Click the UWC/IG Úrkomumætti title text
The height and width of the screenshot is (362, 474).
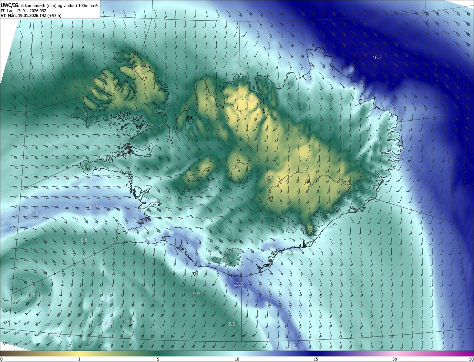(x=49, y=5)
